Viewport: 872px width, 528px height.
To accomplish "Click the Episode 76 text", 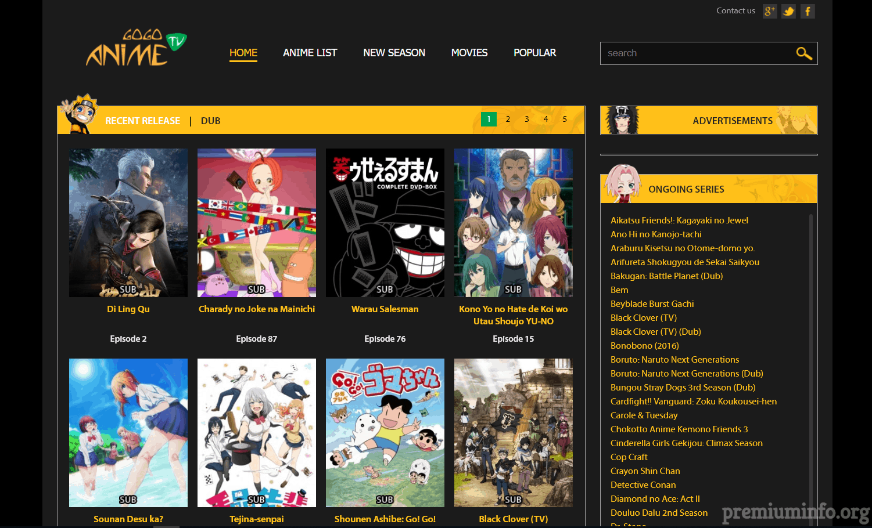I will [385, 339].
